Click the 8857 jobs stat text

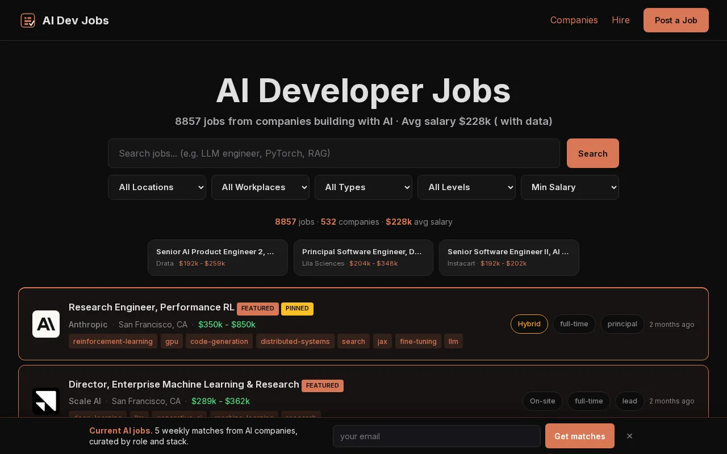pyautogui.click(x=295, y=222)
